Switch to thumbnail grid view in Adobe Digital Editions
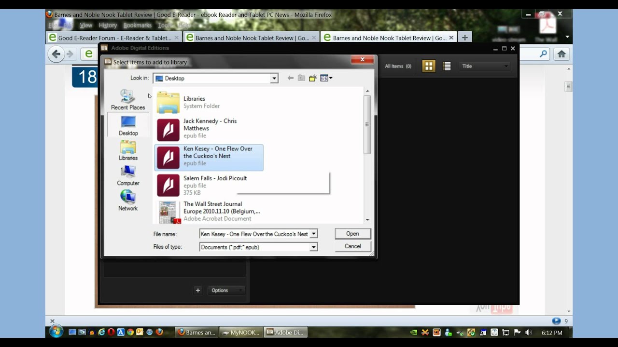 coord(429,66)
